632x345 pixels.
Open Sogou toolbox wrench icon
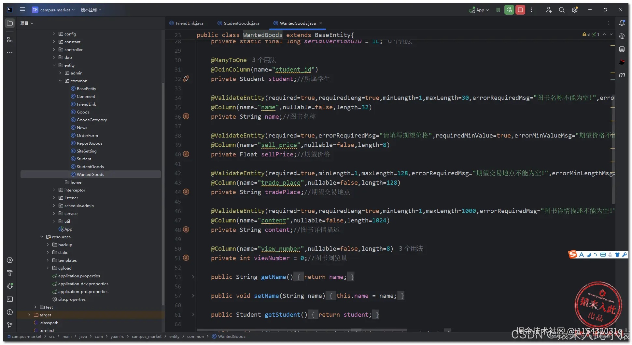coord(625,255)
